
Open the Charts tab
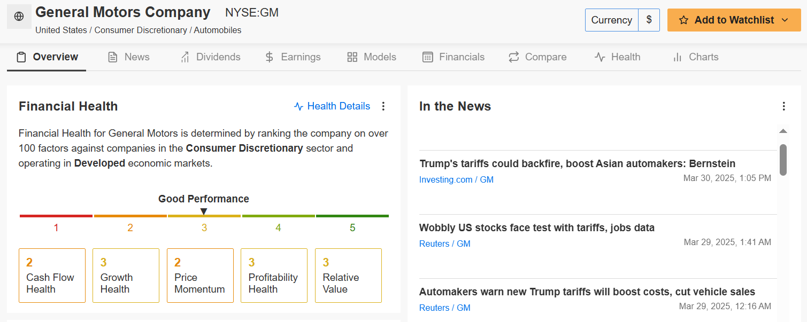tap(696, 57)
